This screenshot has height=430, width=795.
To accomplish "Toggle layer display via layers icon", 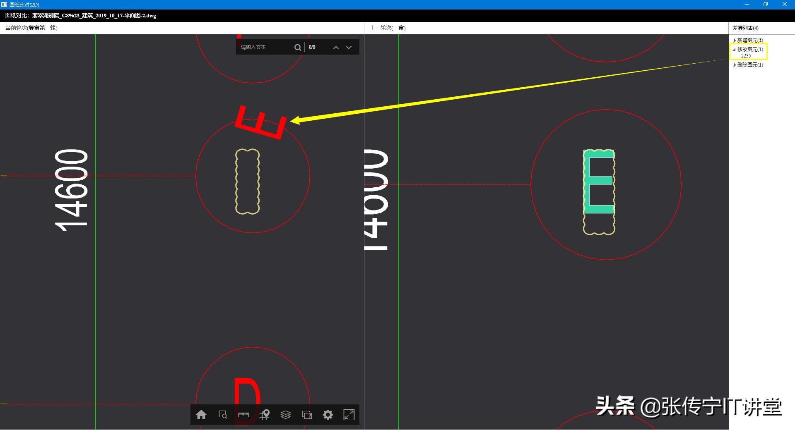I will [286, 415].
